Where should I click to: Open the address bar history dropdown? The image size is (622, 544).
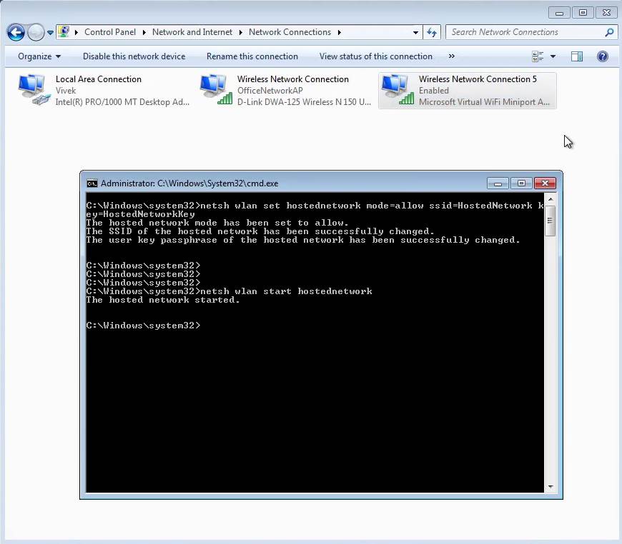pos(415,32)
